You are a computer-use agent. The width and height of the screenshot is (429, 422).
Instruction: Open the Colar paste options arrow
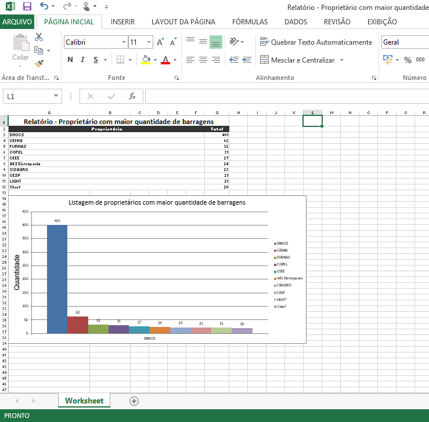tap(20, 66)
